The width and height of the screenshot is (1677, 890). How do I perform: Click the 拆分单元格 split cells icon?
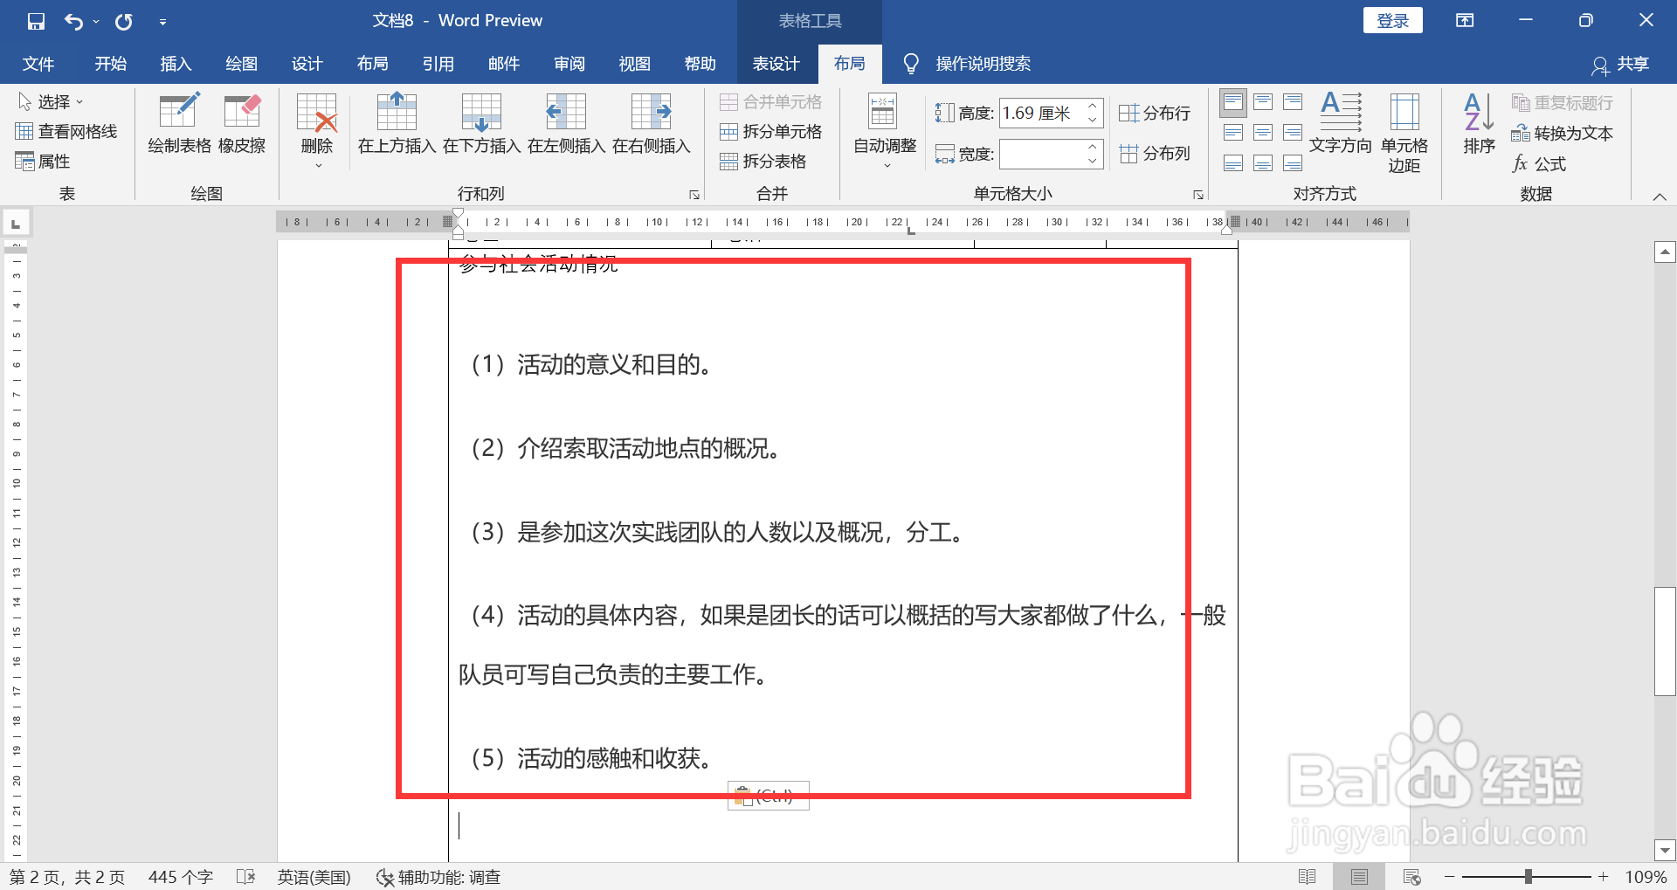728,131
